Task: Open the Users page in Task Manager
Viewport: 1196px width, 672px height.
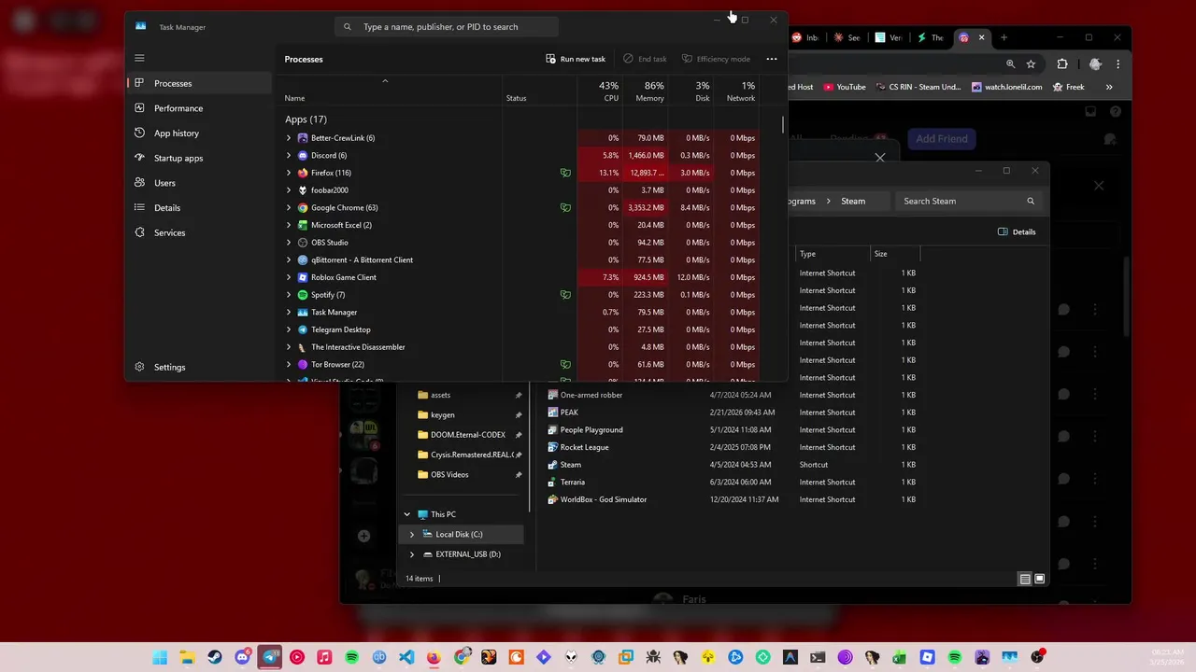Action: pyautogui.click(x=199, y=183)
